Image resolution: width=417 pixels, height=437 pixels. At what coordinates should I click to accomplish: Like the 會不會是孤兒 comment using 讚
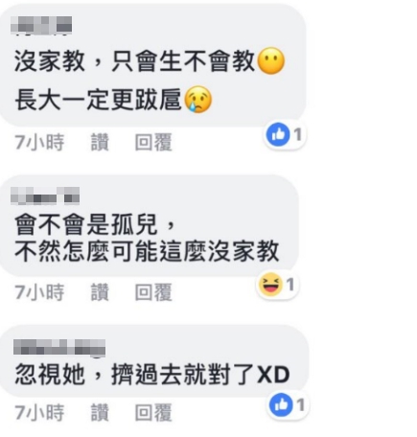click(100, 292)
